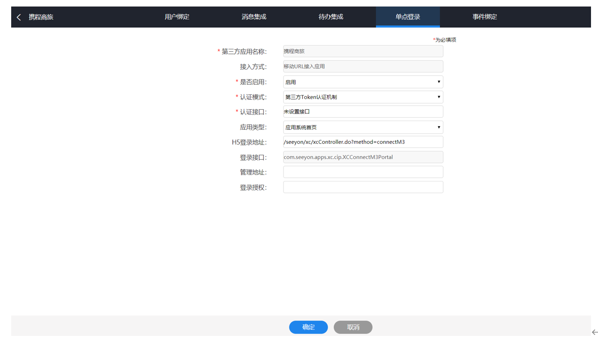Switch to the 用户绑定 tab
598x341 pixels.
point(177,17)
